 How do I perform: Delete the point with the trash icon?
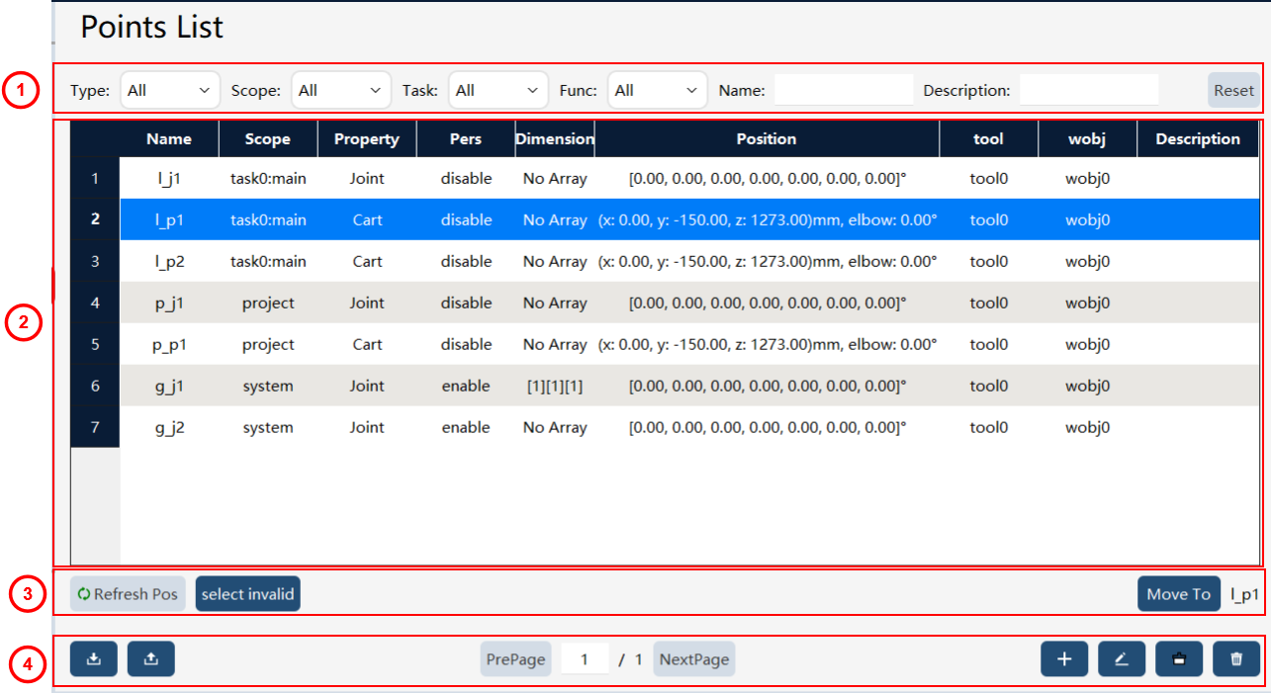1236,659
